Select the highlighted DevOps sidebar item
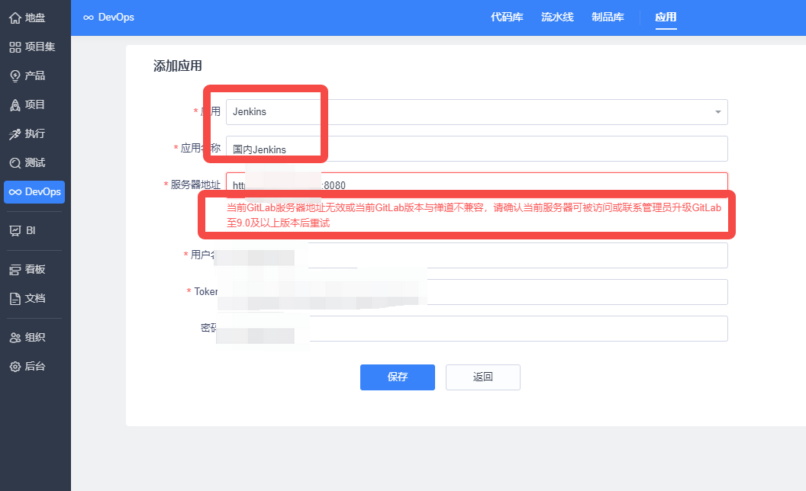The image size is (806, 491). [x=34, y=192]
